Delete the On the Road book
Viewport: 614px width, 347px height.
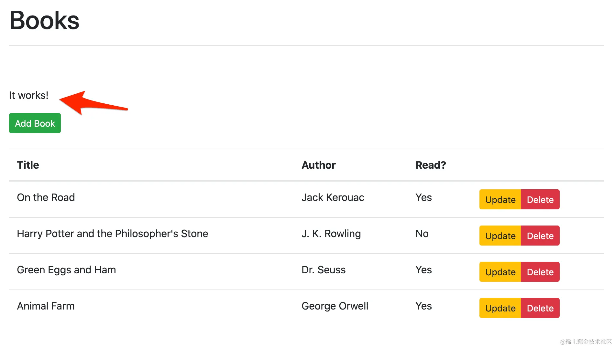(540, 200)
